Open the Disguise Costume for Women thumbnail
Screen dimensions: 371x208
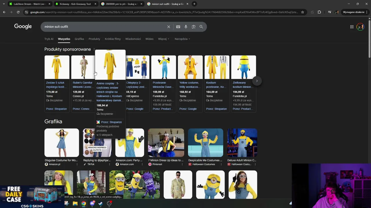61,143
